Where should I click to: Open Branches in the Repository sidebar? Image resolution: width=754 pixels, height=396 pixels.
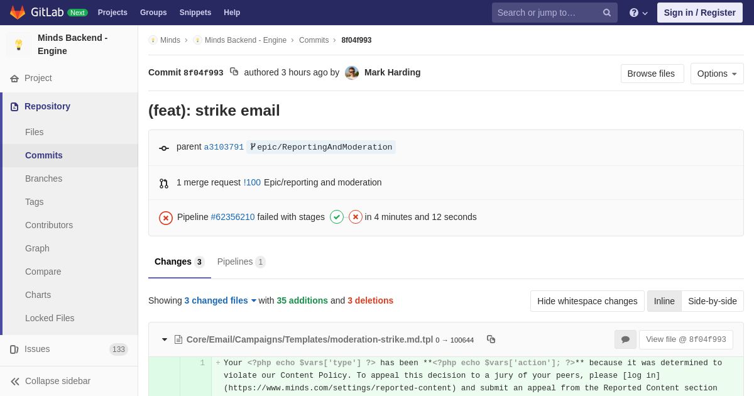(x=43, y=179)
